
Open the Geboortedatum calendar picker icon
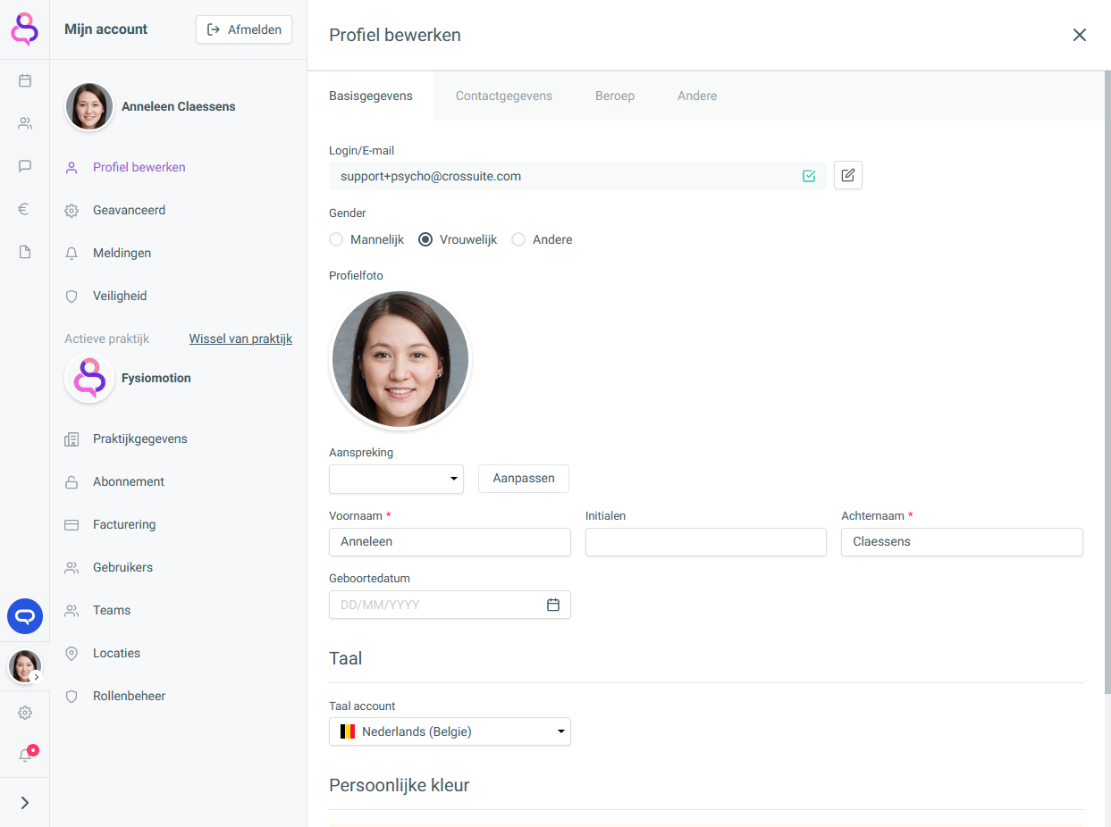click(x=553, y=605)
